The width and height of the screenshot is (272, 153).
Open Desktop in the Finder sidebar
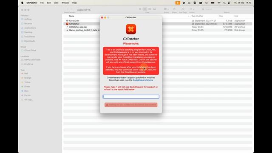[28, 32]
